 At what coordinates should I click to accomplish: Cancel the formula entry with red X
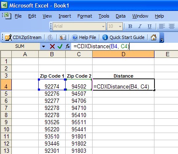(52, 46)
